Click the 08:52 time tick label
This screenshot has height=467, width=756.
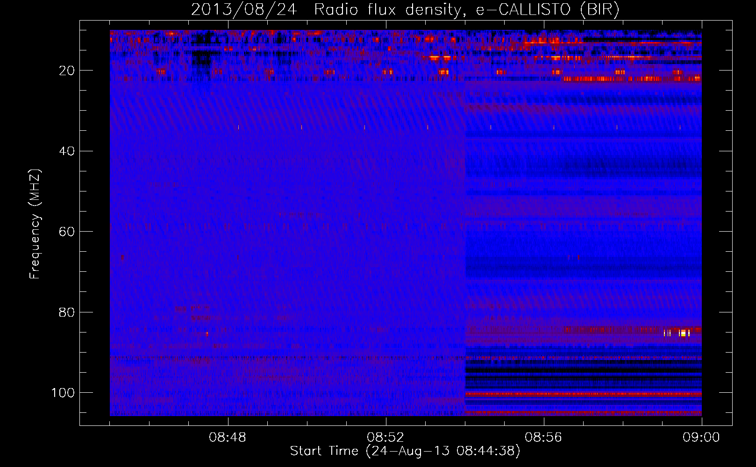tap(385, 438)
